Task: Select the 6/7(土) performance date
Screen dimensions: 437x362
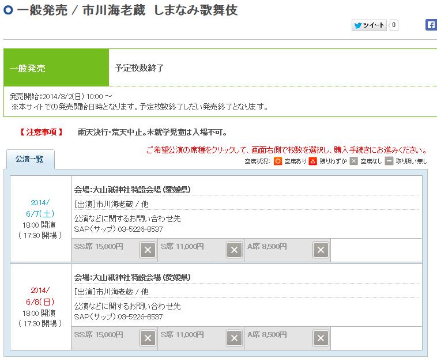Action: tap(40, 213)
